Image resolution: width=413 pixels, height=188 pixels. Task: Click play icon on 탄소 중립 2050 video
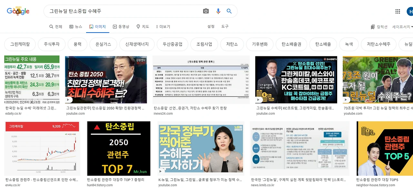coord(69,100)
